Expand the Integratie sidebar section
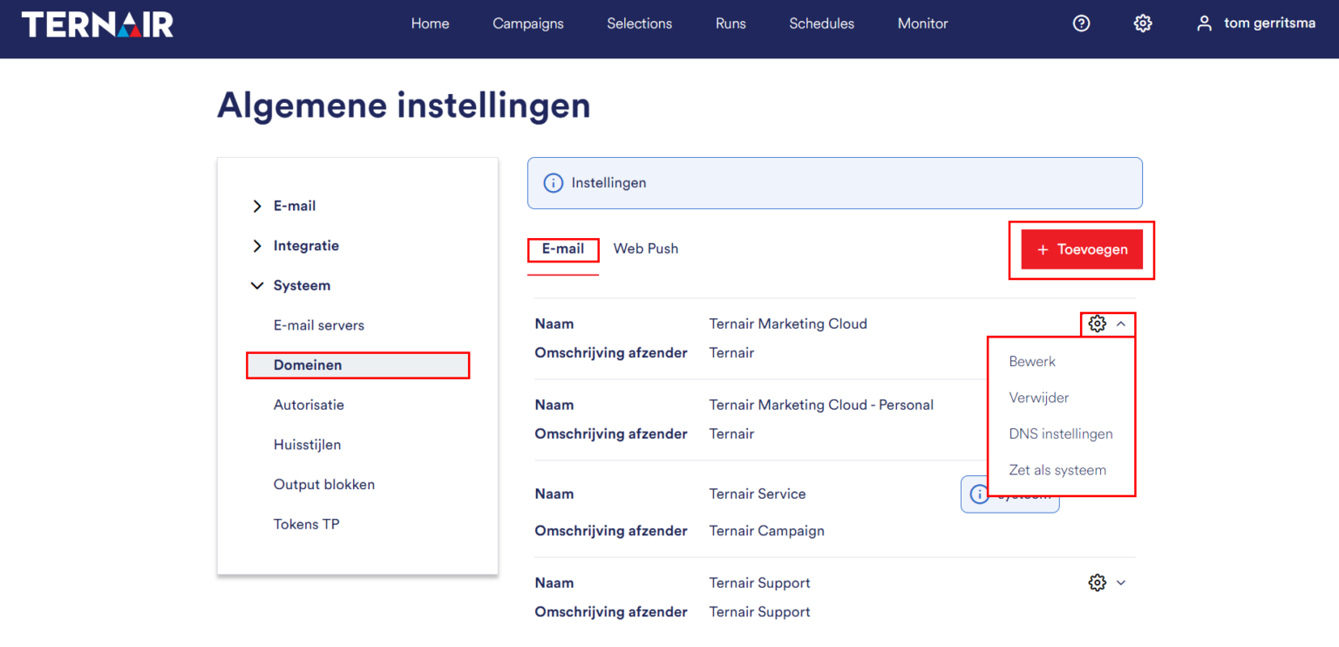This screenshot has width=1339, height=647. [x=257, y=247]
